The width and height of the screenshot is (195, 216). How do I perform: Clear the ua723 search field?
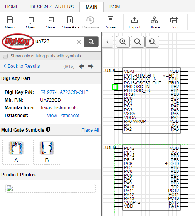(79, 42)
